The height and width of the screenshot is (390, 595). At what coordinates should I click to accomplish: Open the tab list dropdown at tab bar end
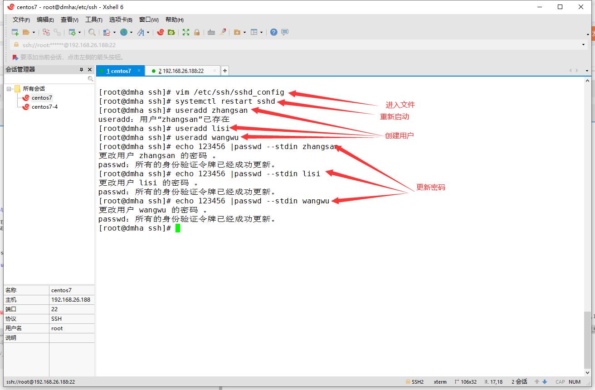pos(587,71)
